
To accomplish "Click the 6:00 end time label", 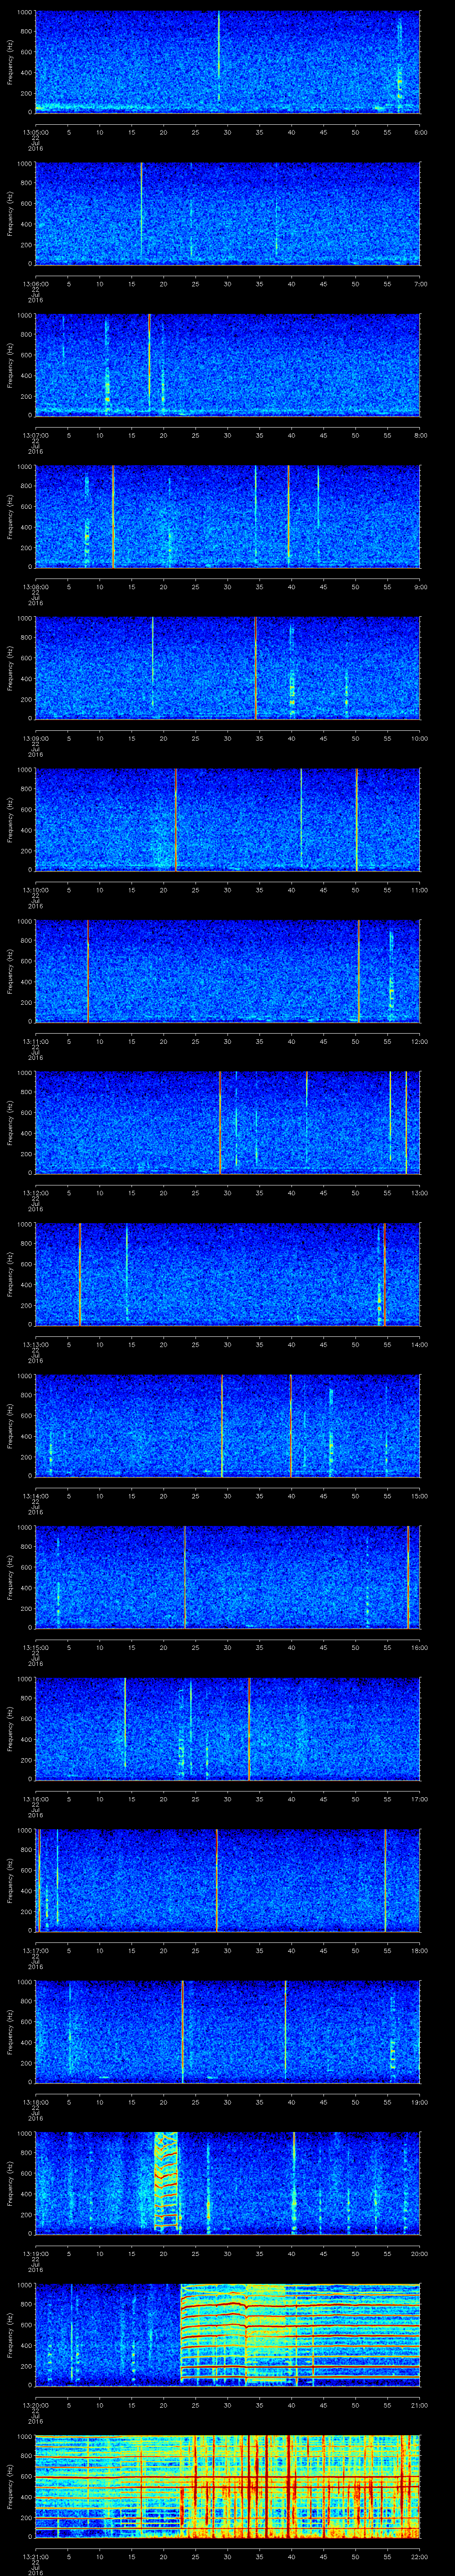I will (420, 131).
